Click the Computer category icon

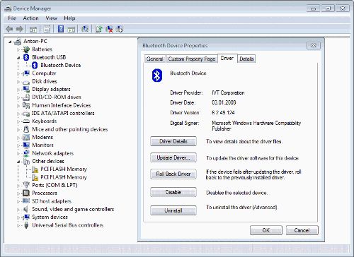[x=26, y=73]
